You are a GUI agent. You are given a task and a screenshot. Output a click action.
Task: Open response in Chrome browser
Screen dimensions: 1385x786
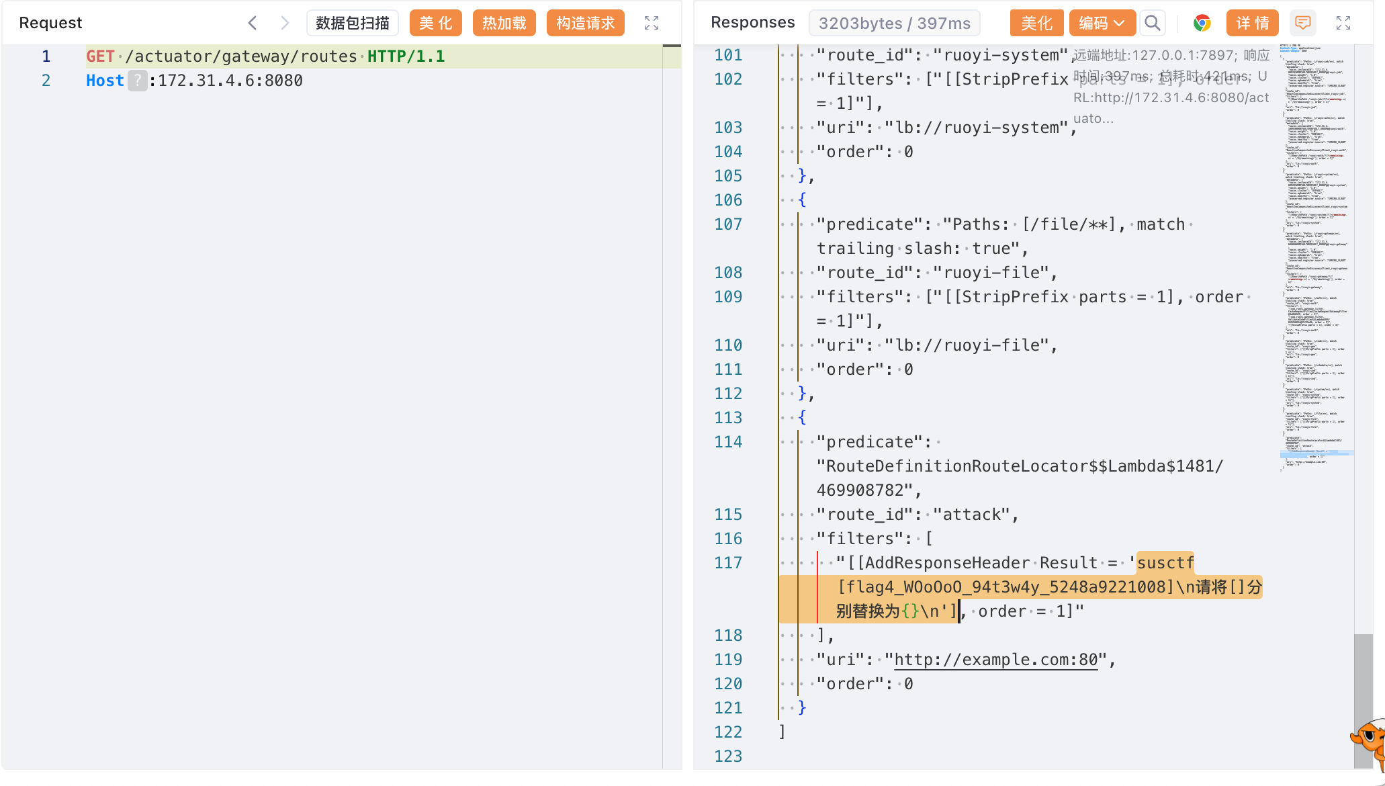(x=1202, y=23)
